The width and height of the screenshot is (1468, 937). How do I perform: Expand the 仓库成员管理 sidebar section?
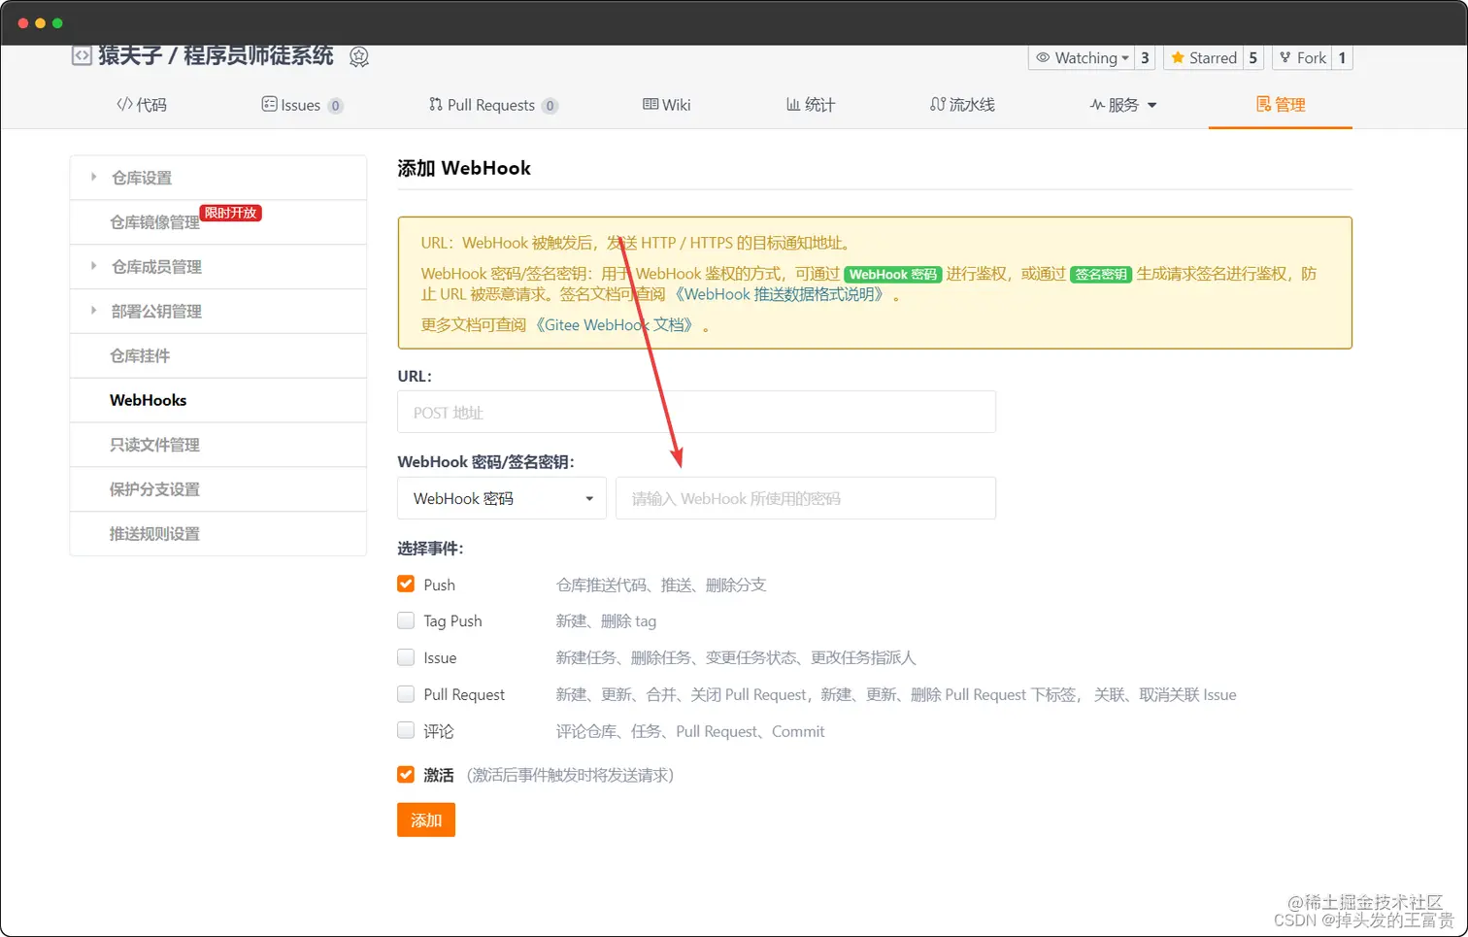coord(218,267)
